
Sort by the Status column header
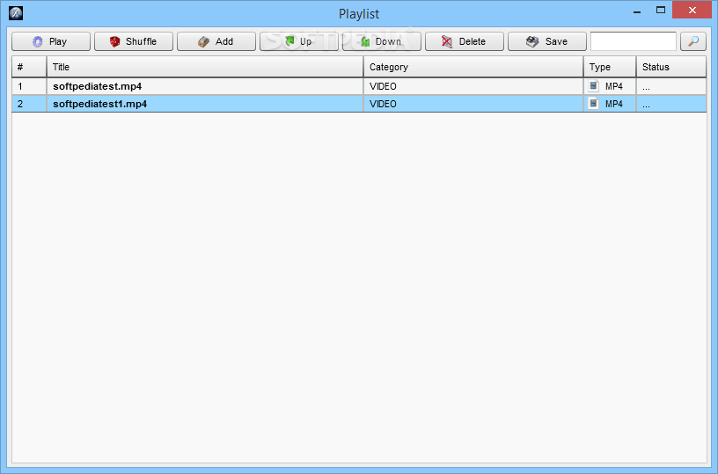(x=670, y=67)
